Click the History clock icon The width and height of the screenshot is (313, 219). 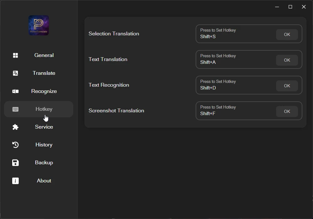15,145
